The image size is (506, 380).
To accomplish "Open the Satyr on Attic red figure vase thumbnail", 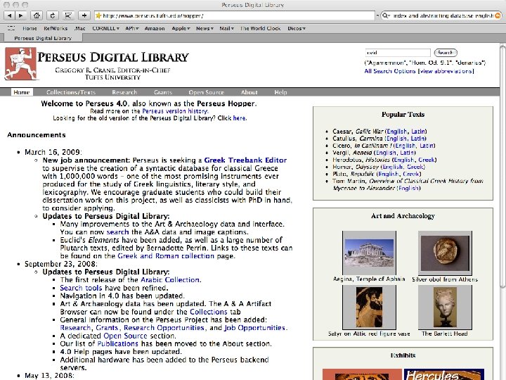I will (369, 308).
